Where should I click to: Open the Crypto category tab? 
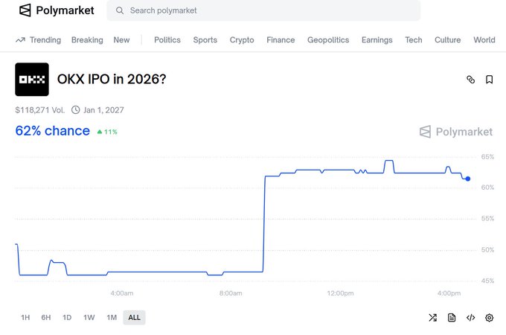(242, 40)
